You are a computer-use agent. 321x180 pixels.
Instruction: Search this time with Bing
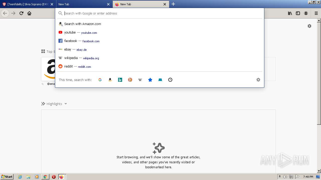(x=120, y=80)
